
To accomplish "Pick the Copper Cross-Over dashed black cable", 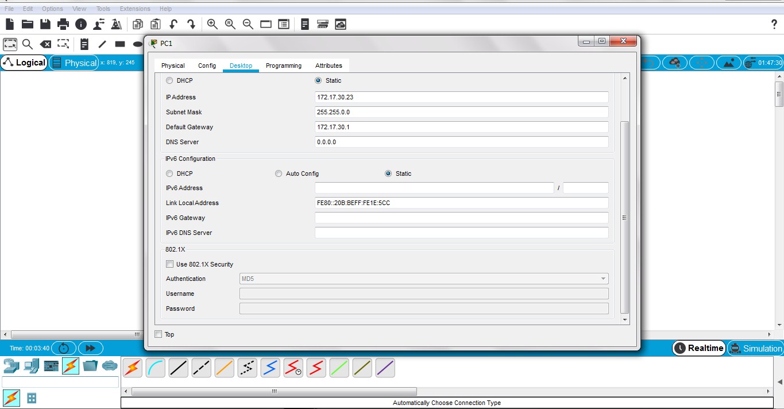I will [201, 368].
